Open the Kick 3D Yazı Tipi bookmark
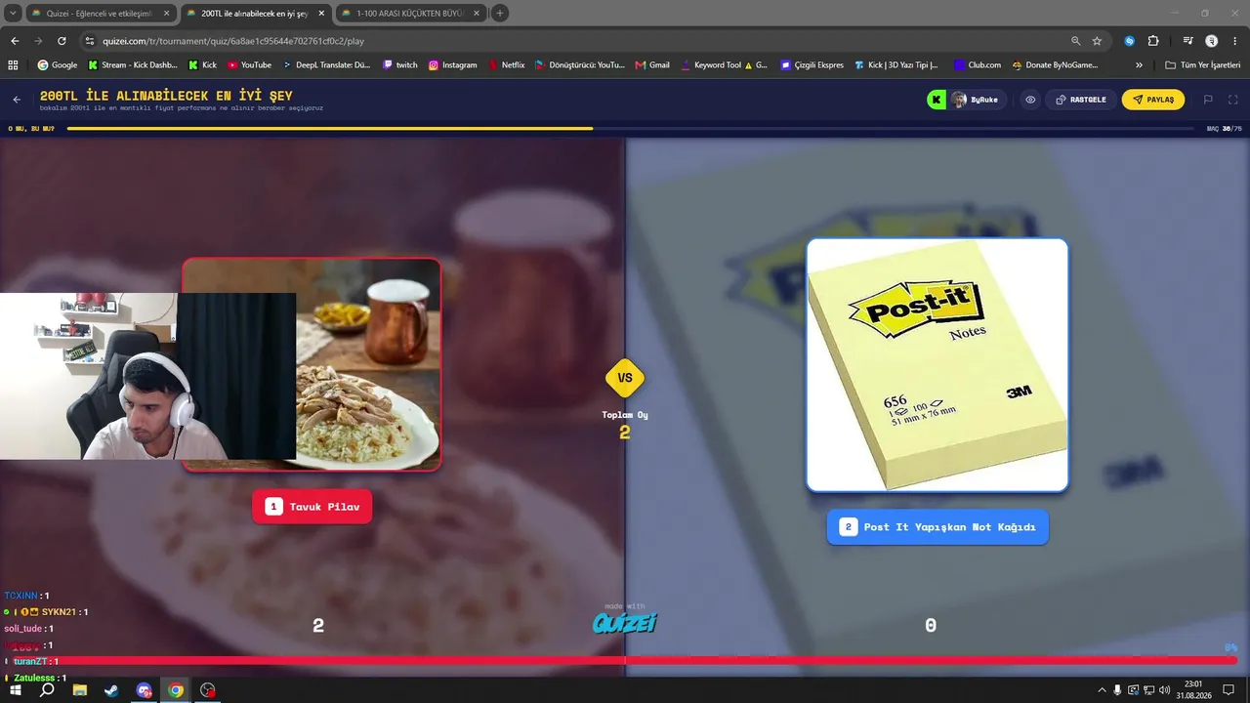Viewport: 1250px width, 703px height. click(896, 65)
